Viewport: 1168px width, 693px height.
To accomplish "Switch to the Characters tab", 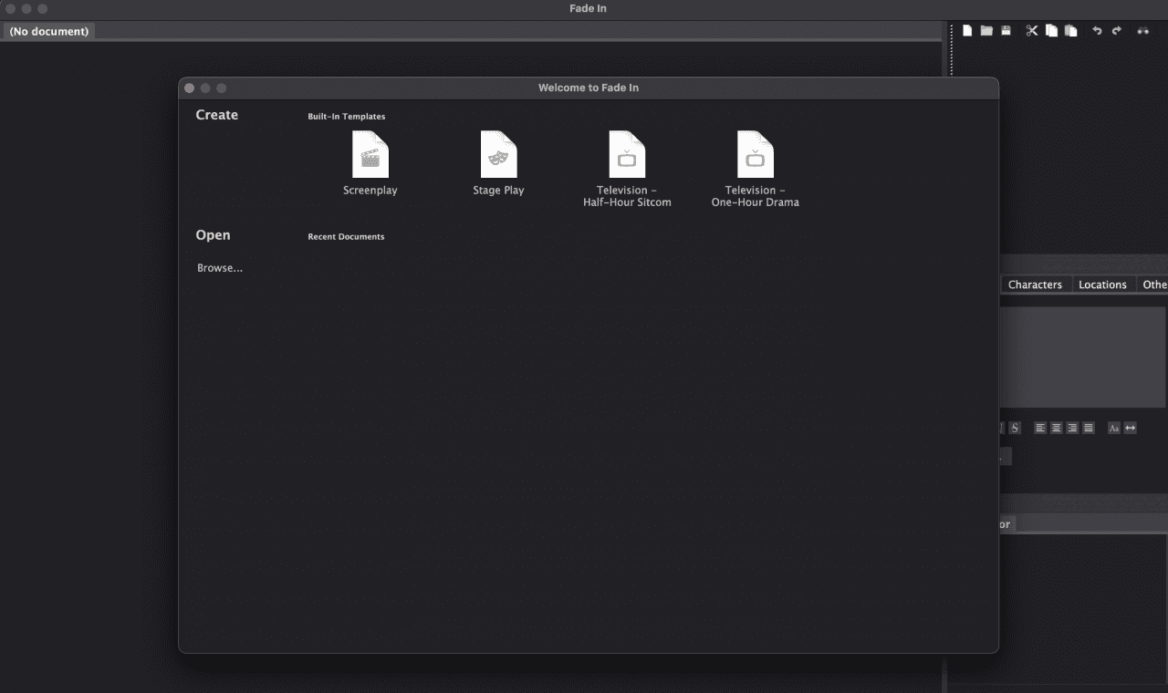I will point(1035,284).
